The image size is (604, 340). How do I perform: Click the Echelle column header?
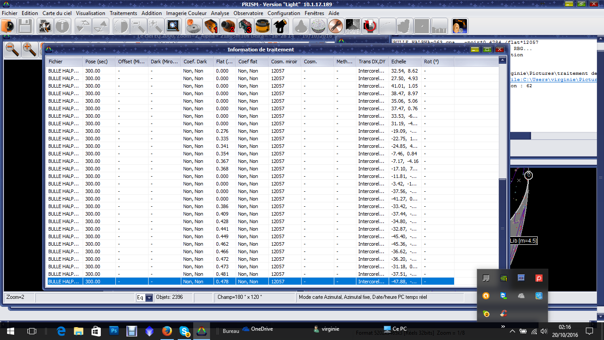click(405, 62)
